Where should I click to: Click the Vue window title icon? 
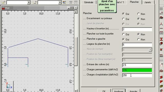3,8
